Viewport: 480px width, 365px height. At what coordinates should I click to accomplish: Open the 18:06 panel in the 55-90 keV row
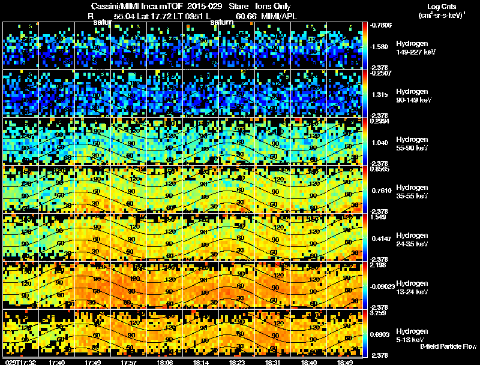164,141
